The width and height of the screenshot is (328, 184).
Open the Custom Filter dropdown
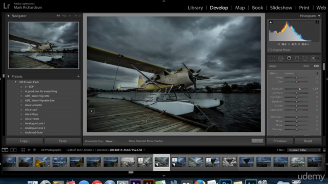(304, 150)
